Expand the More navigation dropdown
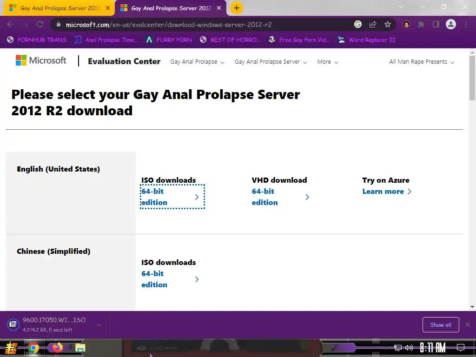The height and width of the screenshot is (357, 476). [x=328, y=62]
